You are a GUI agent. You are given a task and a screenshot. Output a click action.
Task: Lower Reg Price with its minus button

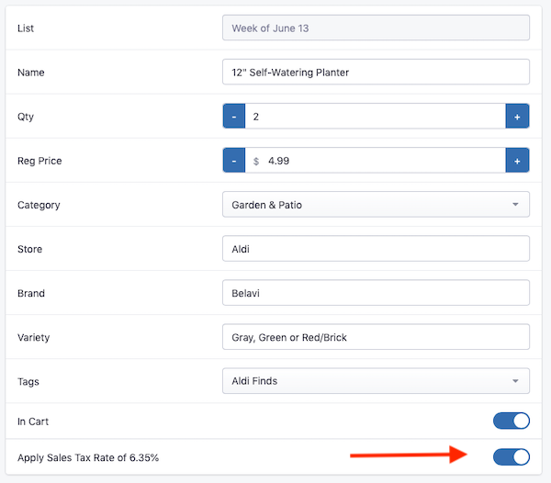pos(234,161)
